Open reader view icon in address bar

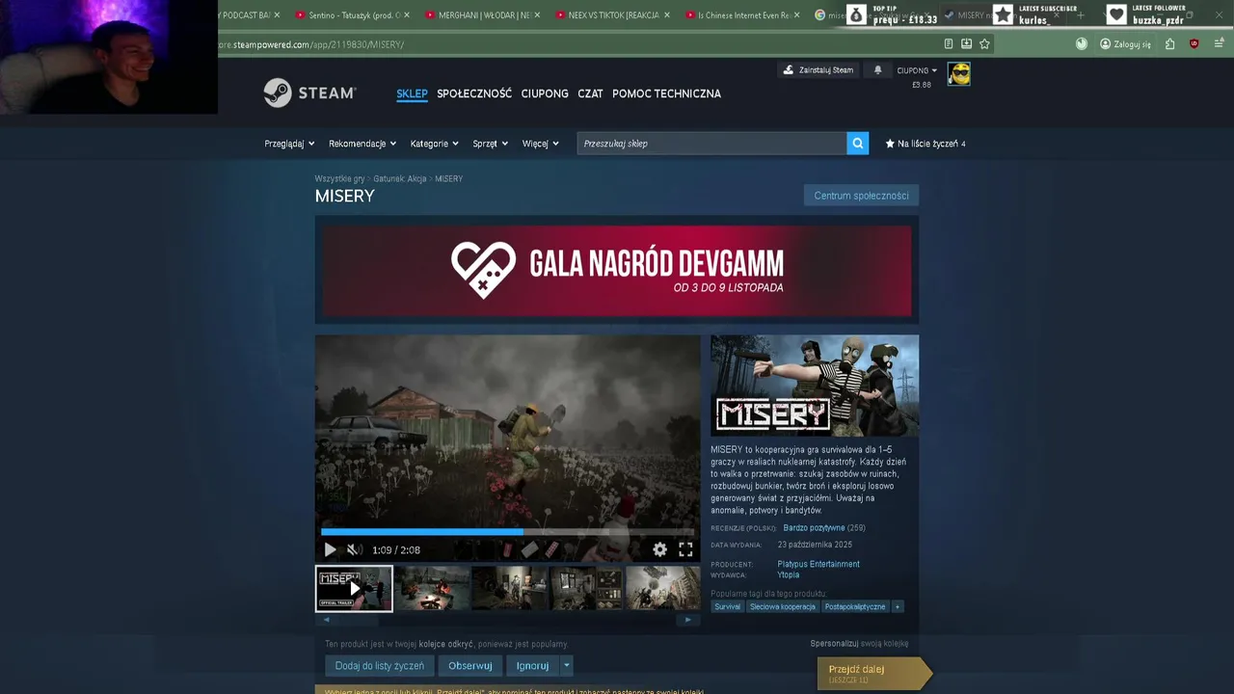tap(949, 43)
